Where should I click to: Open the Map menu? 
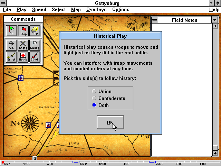[76, 9]
